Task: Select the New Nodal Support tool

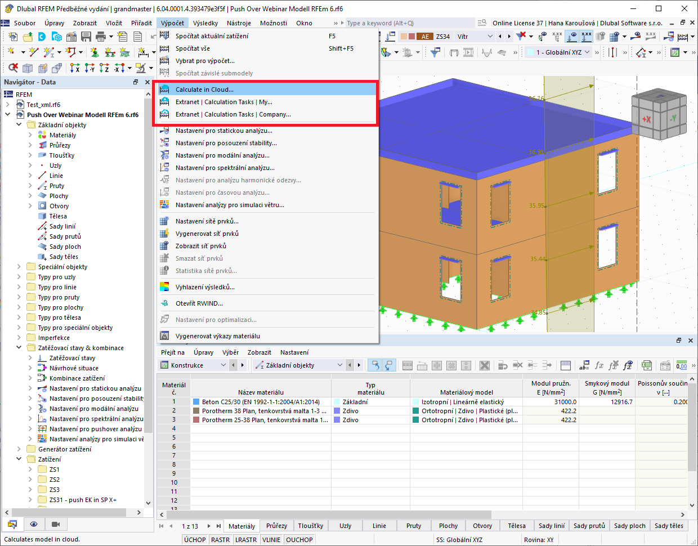Action: click(x=95, y=52)
